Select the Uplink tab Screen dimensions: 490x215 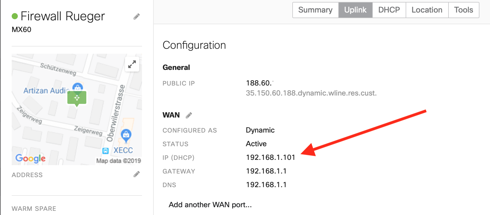point(355,10)
